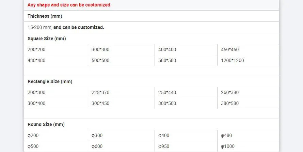Select the 1200*1200 square size cell
This screenshot has height=152, width=303.
pos(233,60)
